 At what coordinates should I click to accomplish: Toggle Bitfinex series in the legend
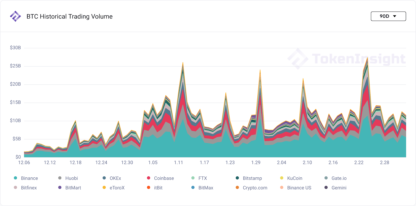click(25, 188)
